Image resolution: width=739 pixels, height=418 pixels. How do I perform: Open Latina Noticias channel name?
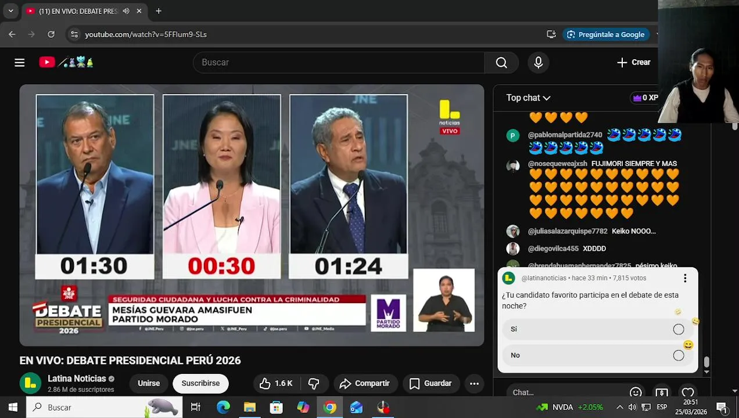pos(77,379)
